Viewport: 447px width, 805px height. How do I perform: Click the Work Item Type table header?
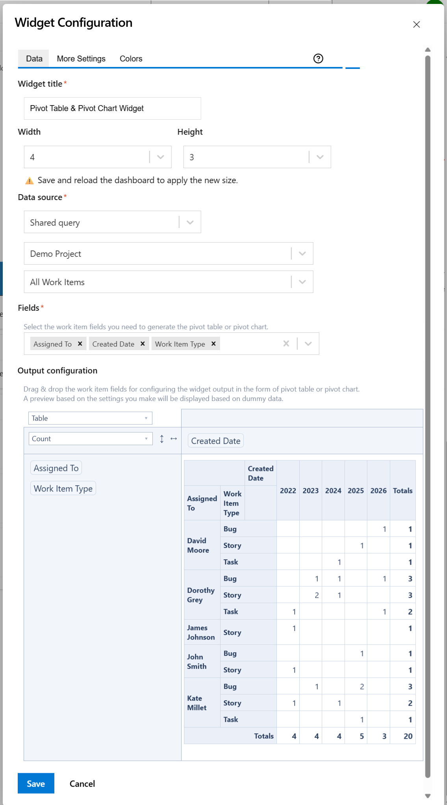pos(232,503)
